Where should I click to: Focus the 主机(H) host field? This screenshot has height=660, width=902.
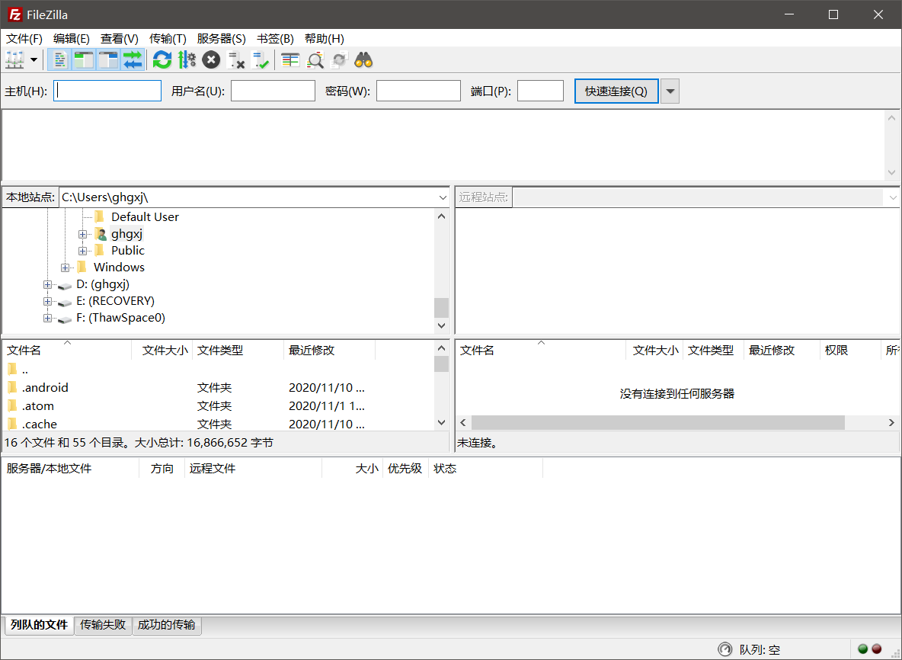107,91
